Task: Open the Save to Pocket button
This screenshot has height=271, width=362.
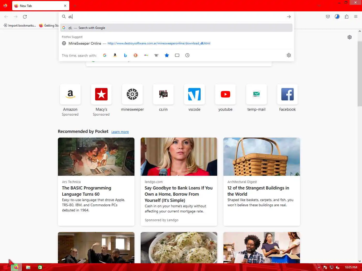Action: pyautogui.click(x=328, y=17)
